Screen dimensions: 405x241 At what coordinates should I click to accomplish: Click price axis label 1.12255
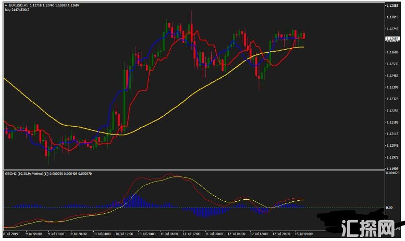(392, 111)
